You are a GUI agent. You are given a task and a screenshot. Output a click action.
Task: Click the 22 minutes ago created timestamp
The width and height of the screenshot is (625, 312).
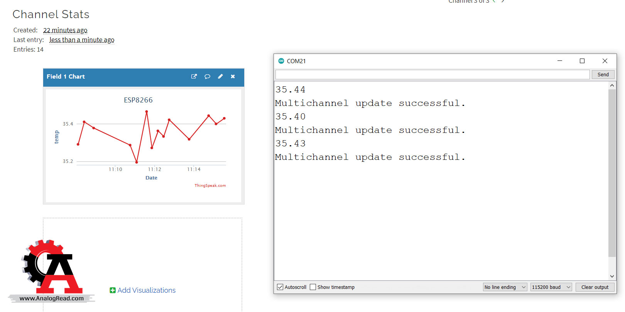(65, 30)
